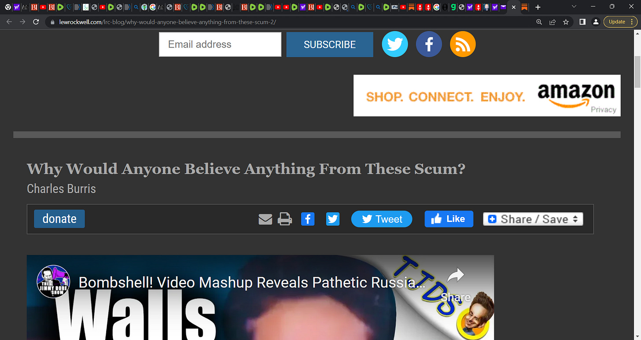Email this article via envelope icon
This screenshot has width=641, height=340.
[x=265, y=219]
